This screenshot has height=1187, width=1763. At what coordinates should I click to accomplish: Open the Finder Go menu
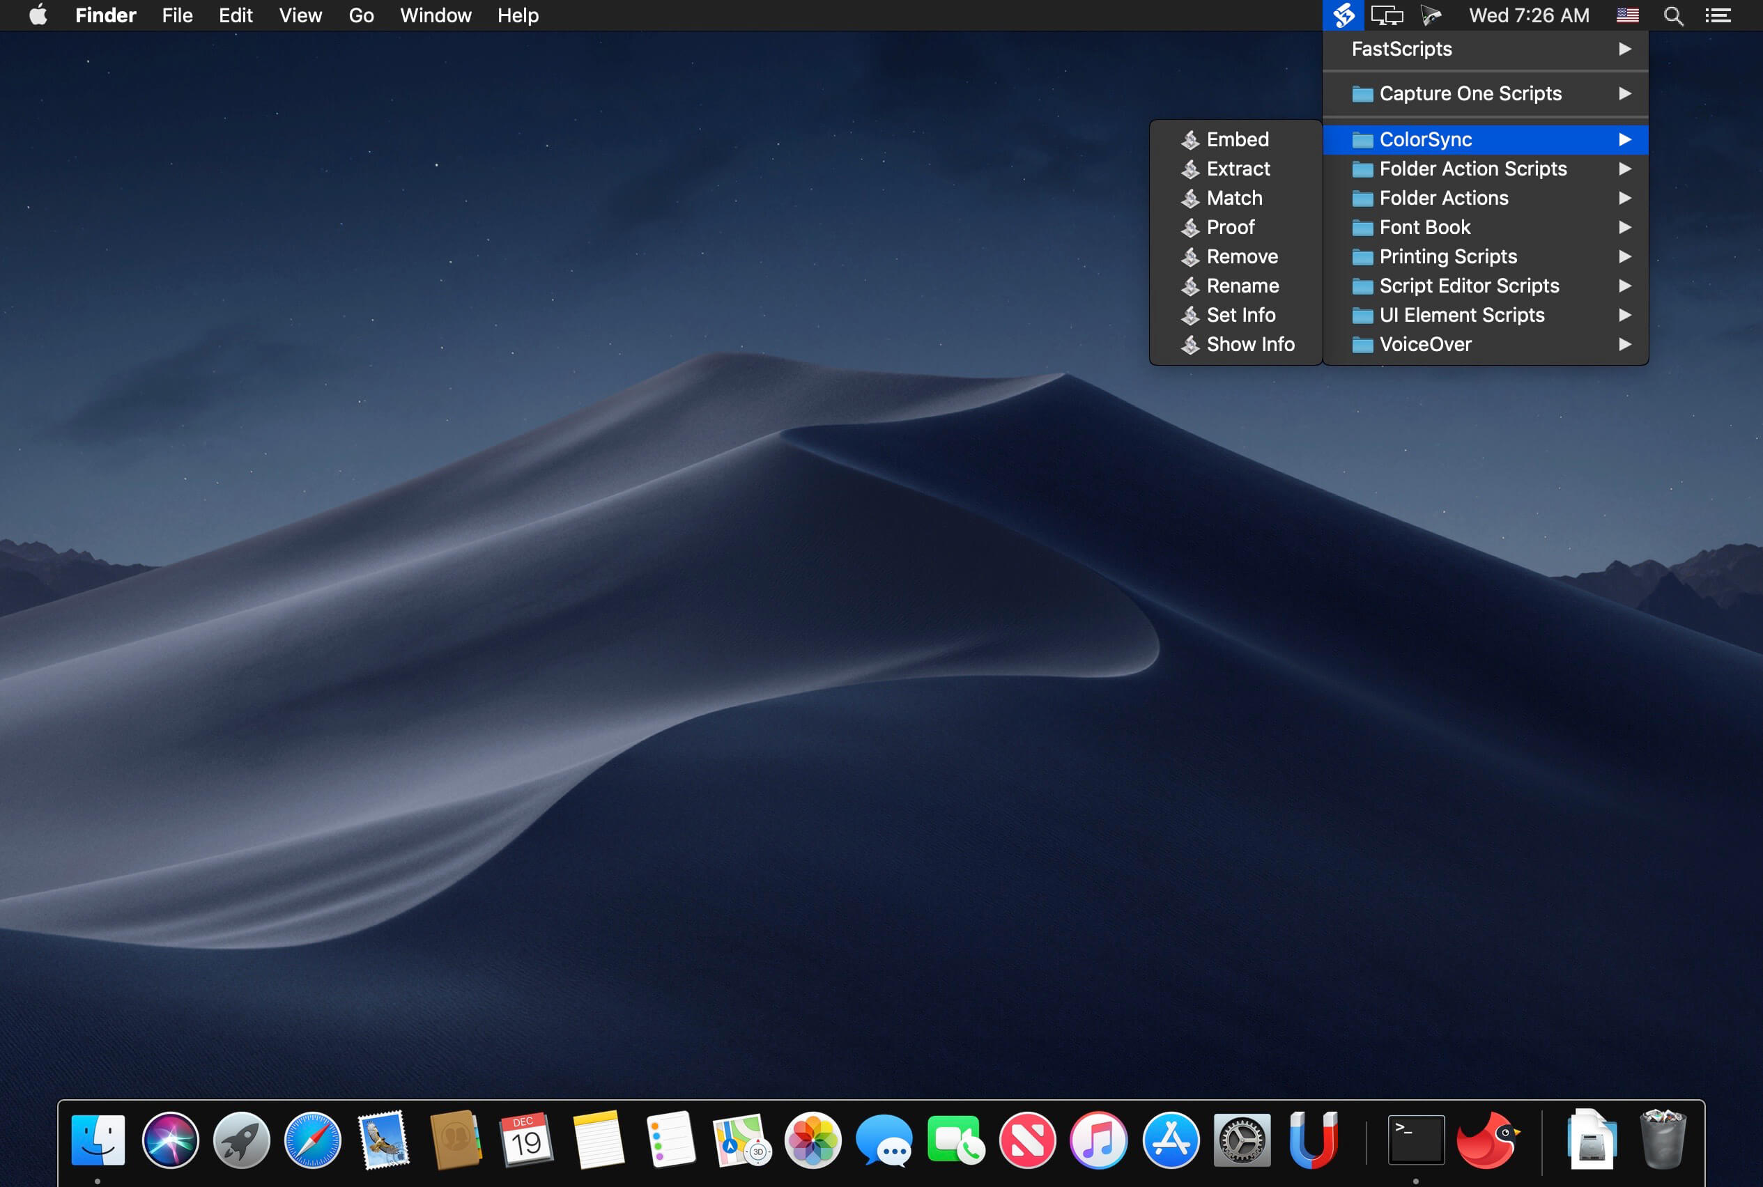pyautogui.click(x=361, y=16)
